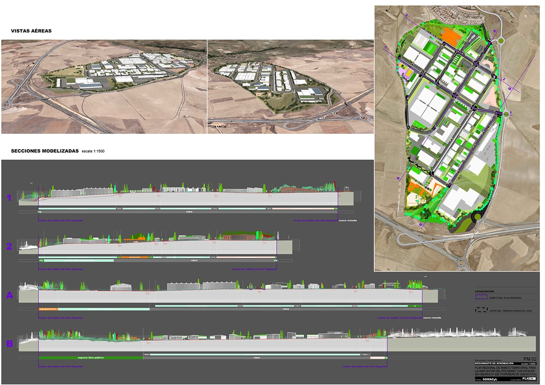Click the purple section label B
Image resolution: width=545 pixels, height=385 pixels.
[x=9, y=344]
